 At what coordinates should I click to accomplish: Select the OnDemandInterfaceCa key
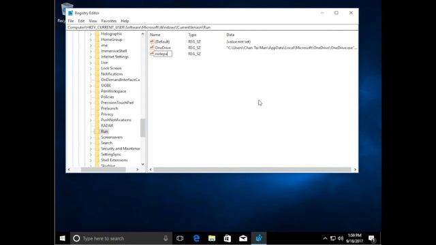tap(120, 80)
